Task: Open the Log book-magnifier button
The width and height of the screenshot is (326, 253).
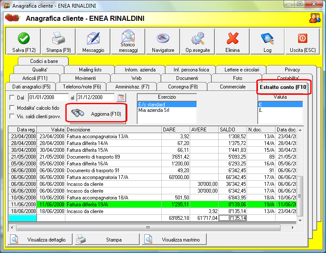Action: [x=267, y=42]
